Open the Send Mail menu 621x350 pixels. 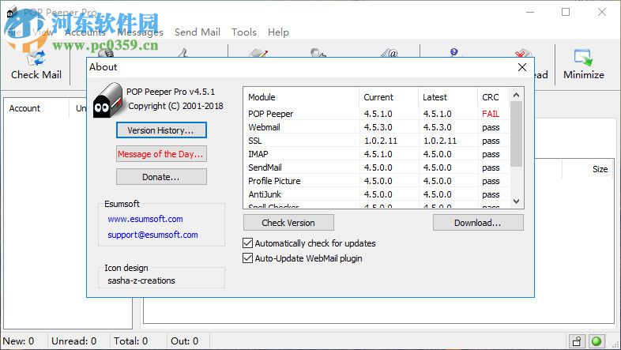pyautogui.click(x=198, y=32)
